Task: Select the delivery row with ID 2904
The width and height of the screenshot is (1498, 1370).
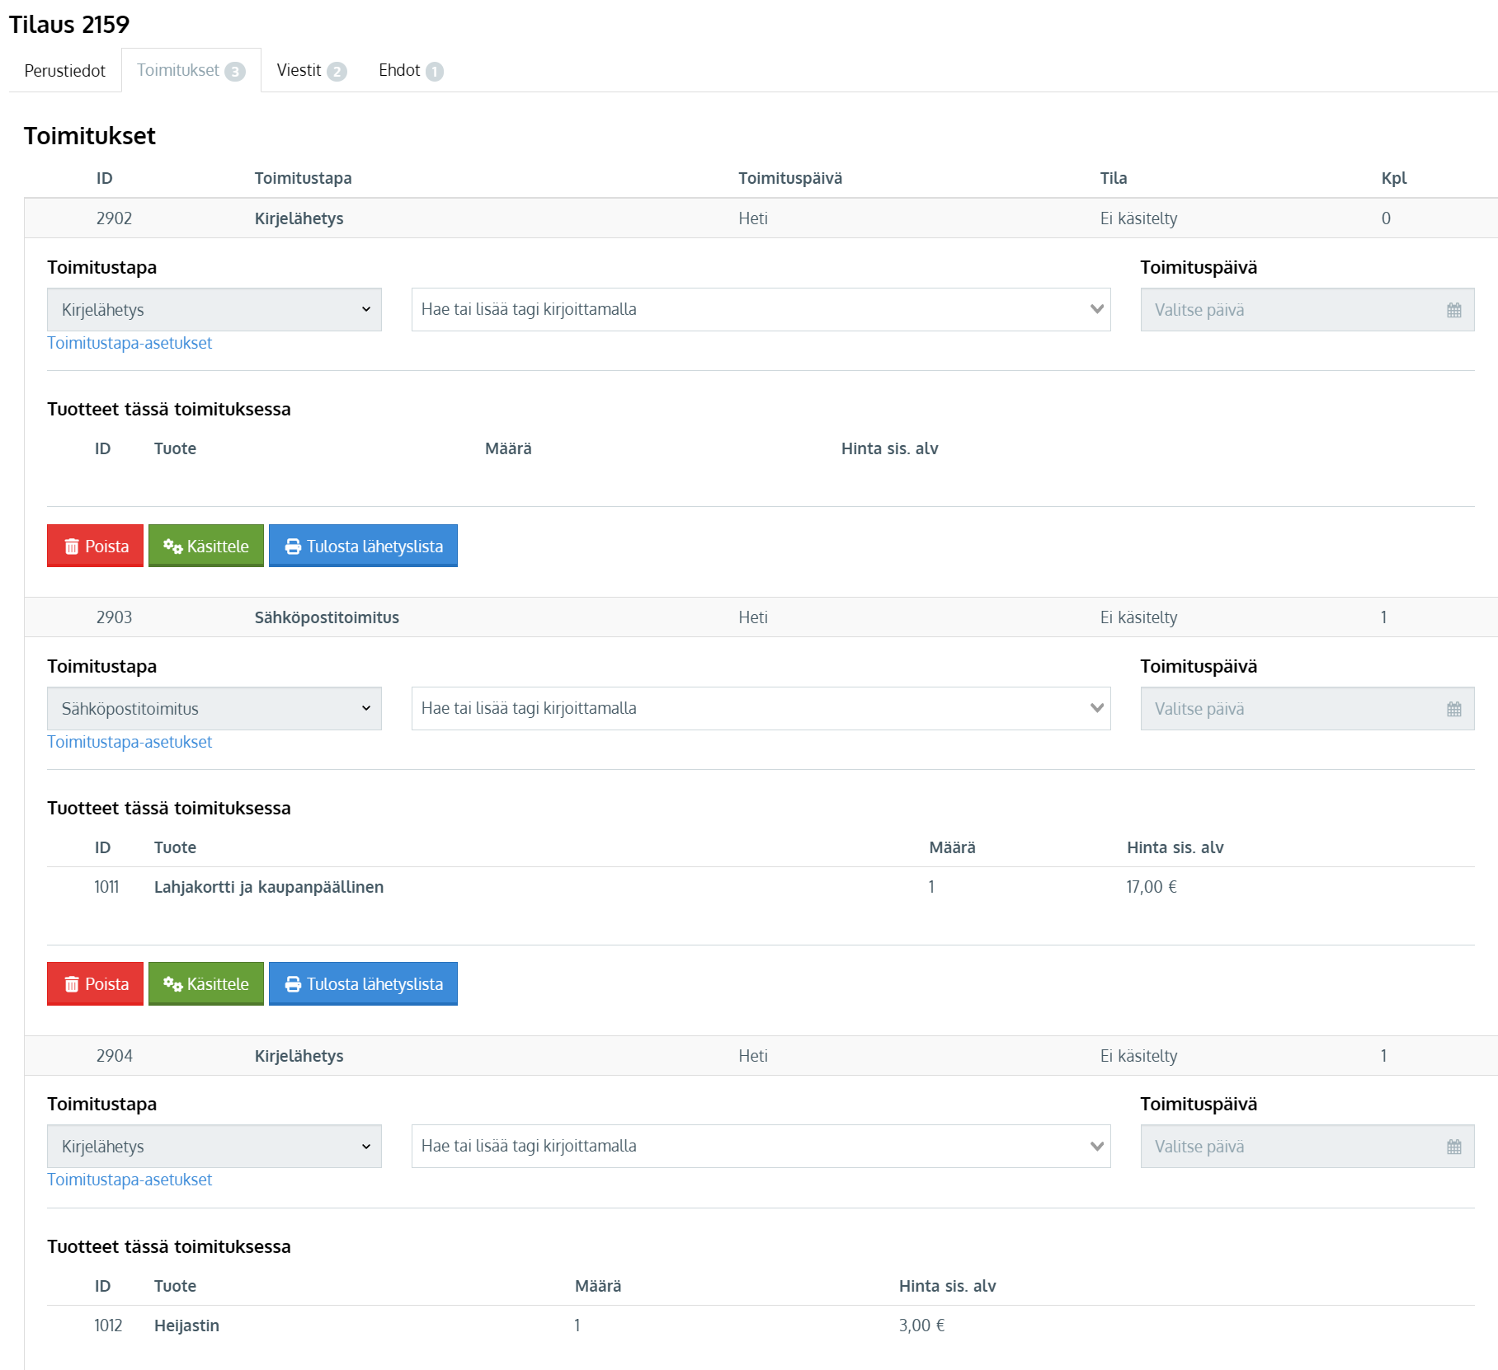Action: [761, 1056]
